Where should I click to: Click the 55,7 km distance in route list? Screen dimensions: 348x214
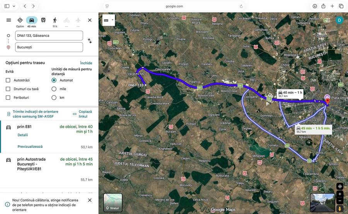(87, 180)
